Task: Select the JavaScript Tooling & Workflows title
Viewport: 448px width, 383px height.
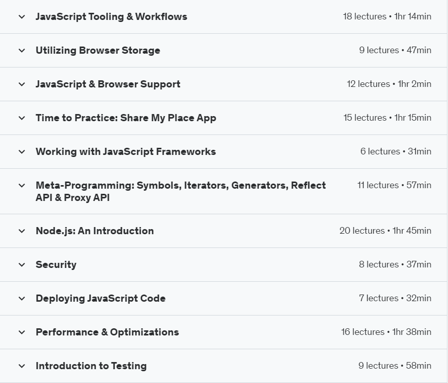Action: click(x=111, y=17)
